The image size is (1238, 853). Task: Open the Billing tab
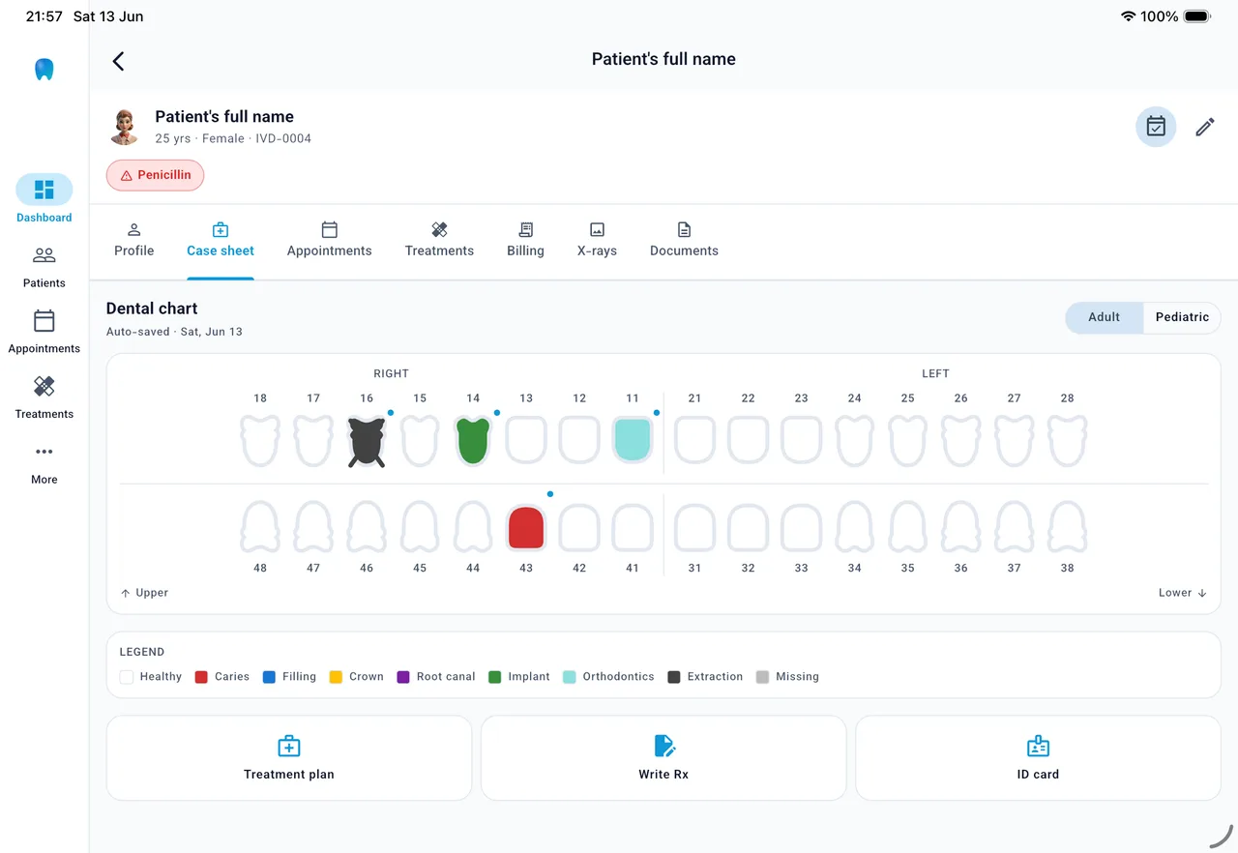(525, 240)
